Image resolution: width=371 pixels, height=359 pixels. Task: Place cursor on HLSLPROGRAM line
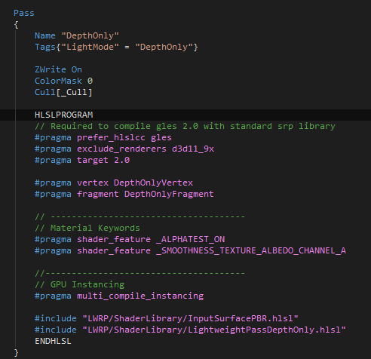tap(64, 115)
